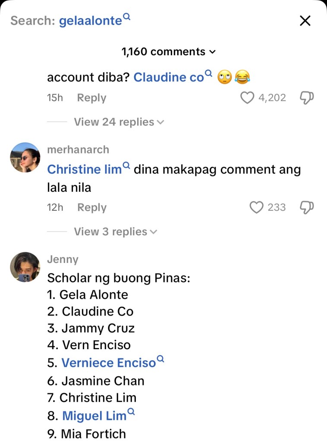327x441 pixels.
Task: Open Jenny's profile picture
Action: pyautogui.click(x=25, y=267)
